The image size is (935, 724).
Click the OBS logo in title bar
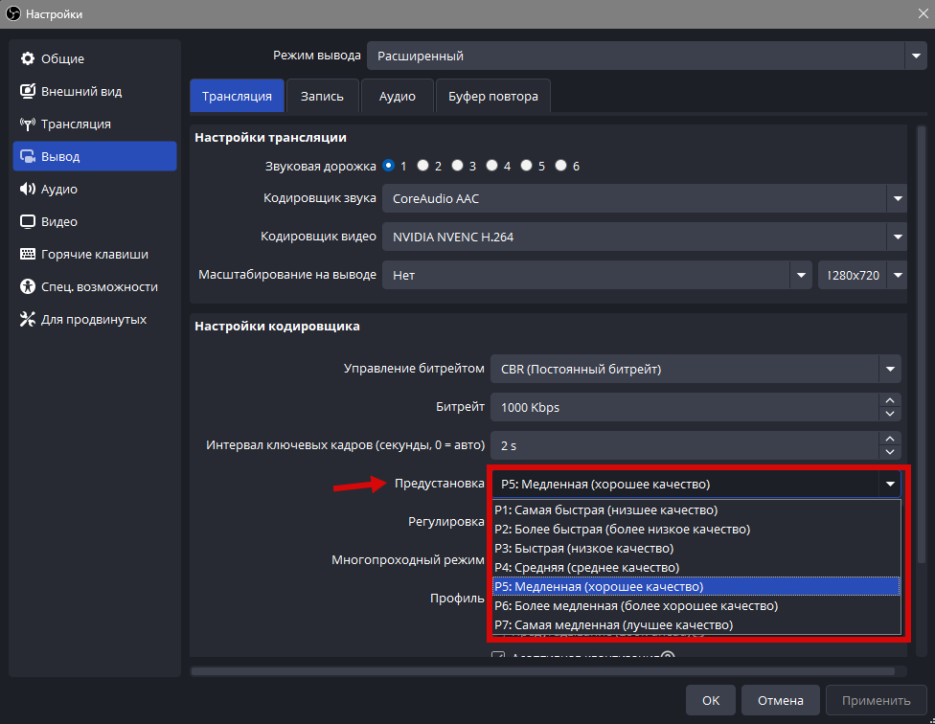click(13, 13)
